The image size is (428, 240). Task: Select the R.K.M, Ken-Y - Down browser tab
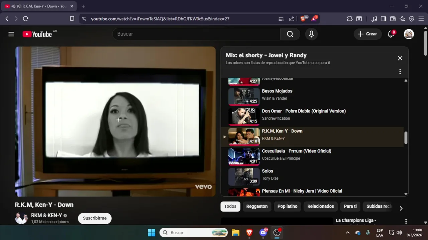(39, 6)
